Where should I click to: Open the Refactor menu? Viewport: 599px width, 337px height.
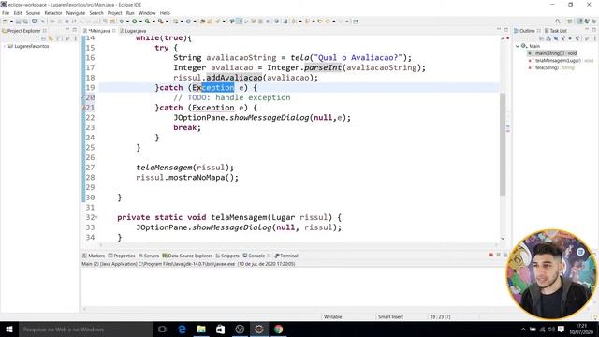tap(53, 13)
